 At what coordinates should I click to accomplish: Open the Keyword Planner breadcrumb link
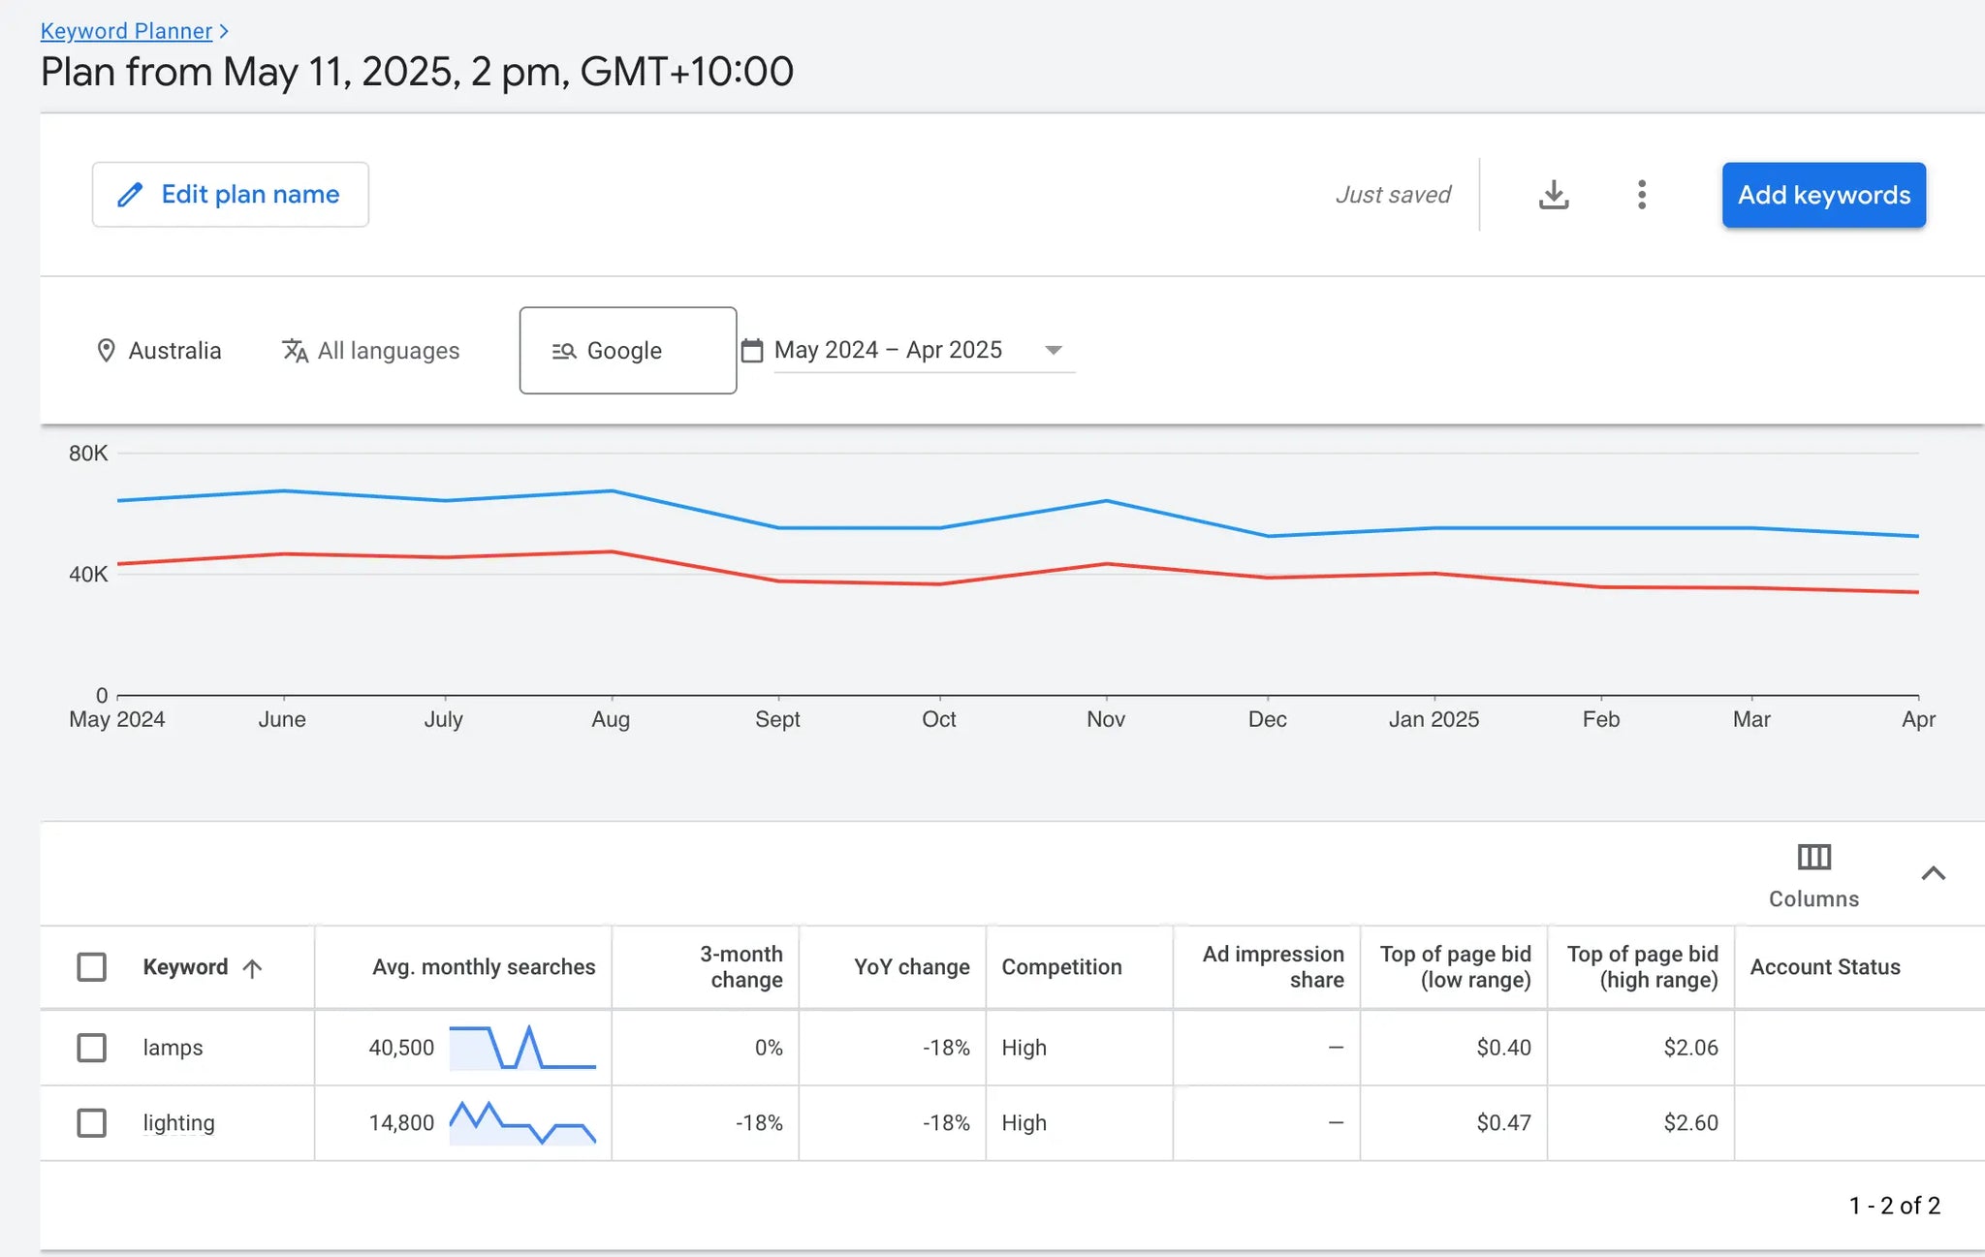coord(126,31)
